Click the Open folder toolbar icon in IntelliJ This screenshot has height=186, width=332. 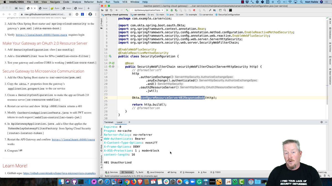pos(102,10)
